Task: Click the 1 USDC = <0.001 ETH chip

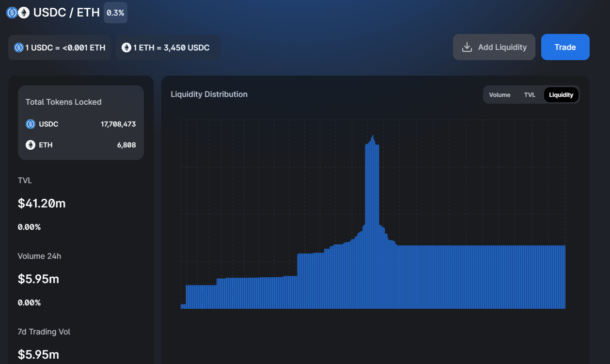Action: [x=60, y=47]
